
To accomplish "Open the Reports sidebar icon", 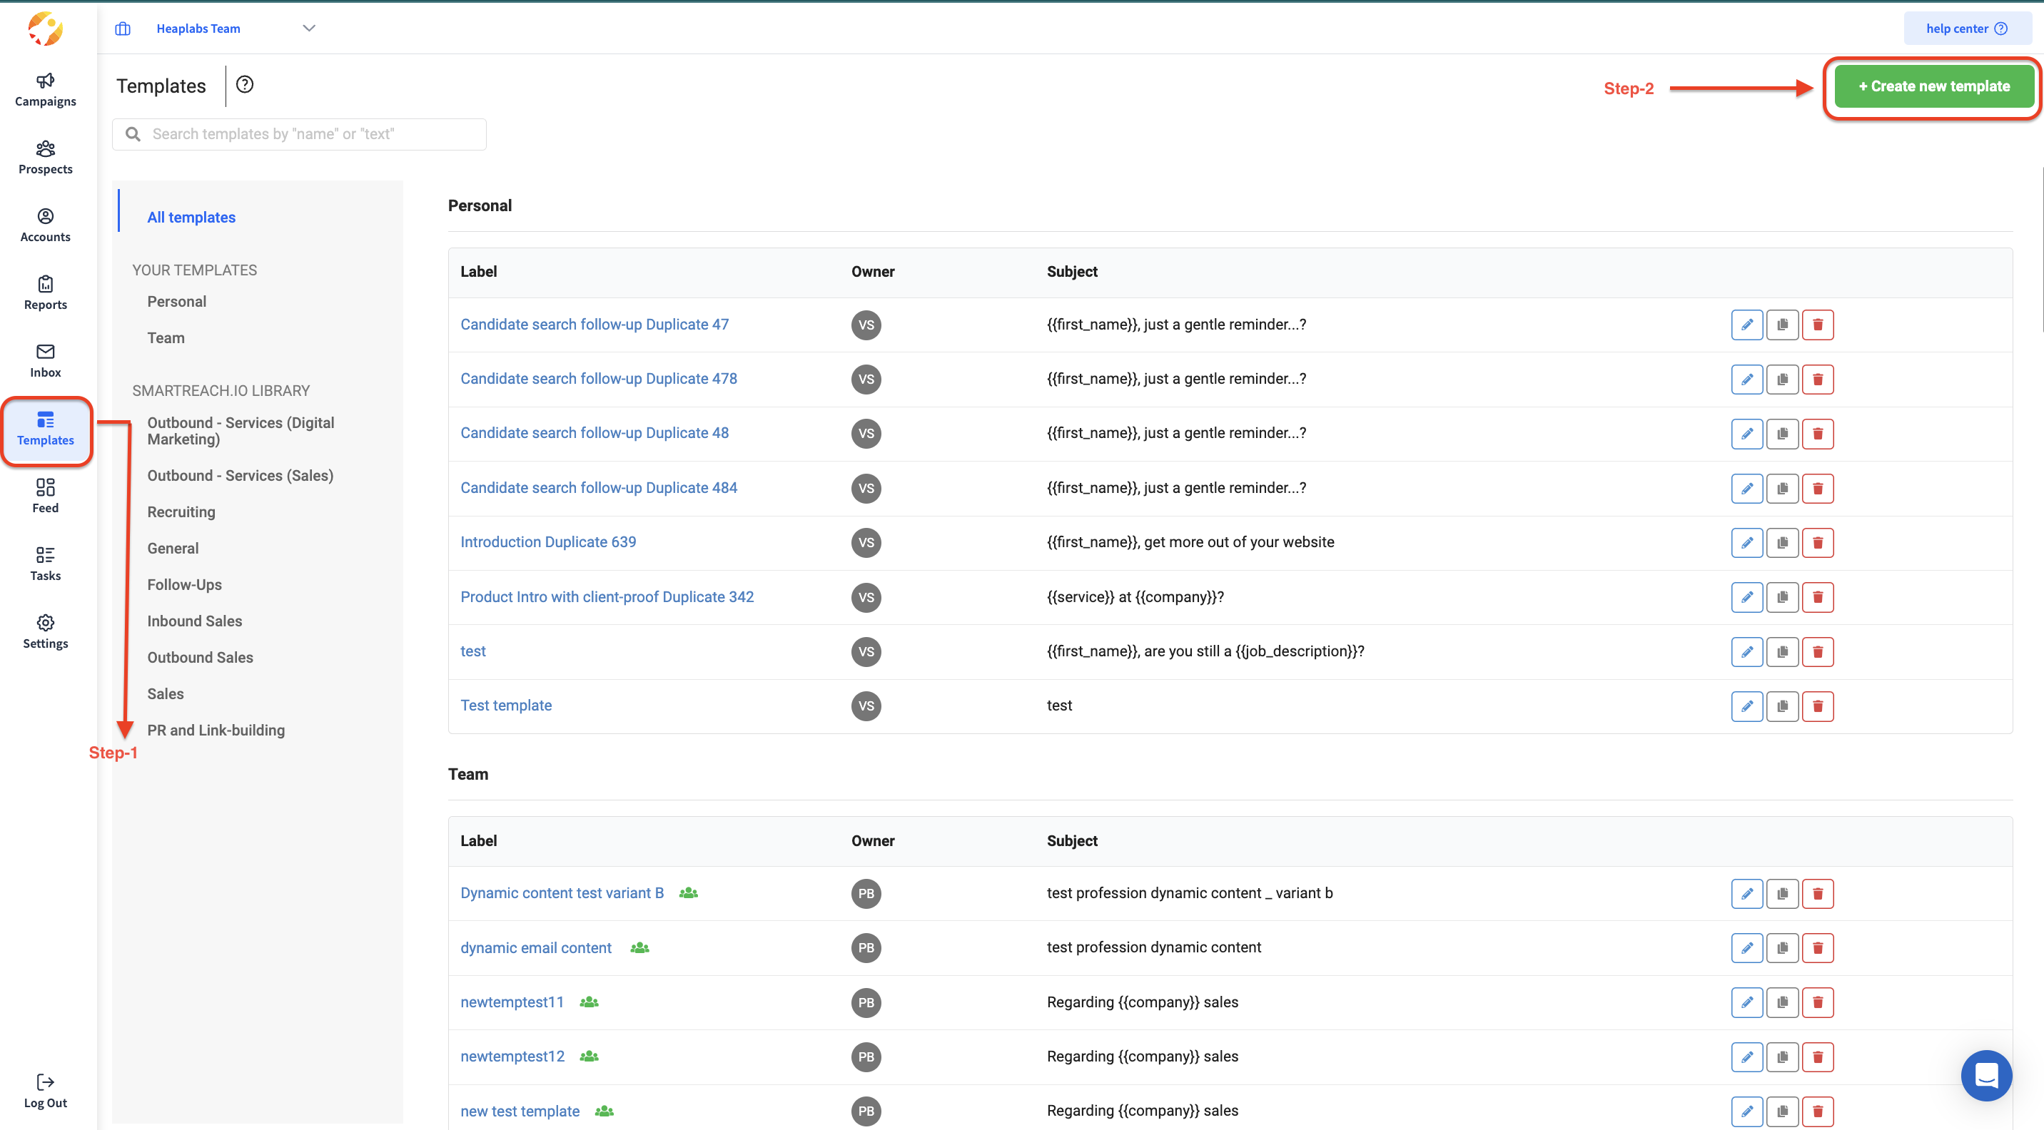I will tap(45, 292).
